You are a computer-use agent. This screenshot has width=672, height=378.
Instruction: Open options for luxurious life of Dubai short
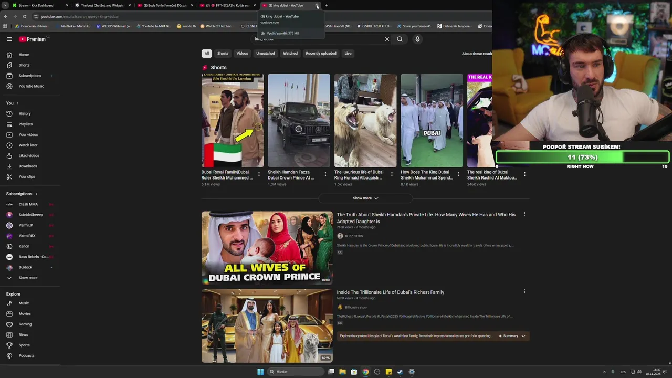(x=392, y=174)
